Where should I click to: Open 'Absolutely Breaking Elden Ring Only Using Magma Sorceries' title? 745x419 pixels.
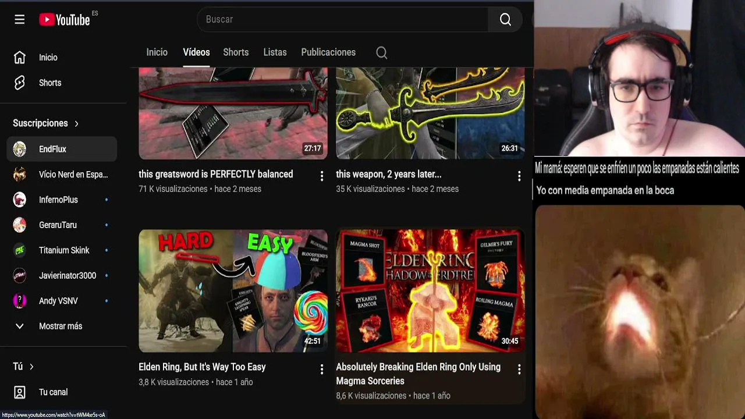click(418, 374)
